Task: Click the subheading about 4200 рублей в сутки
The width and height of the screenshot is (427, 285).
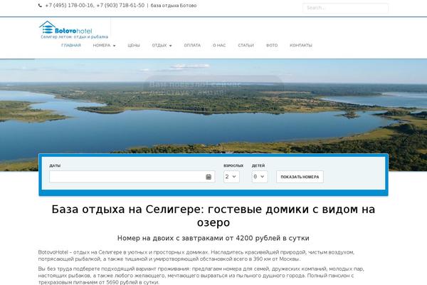Action: click(213, 238)
